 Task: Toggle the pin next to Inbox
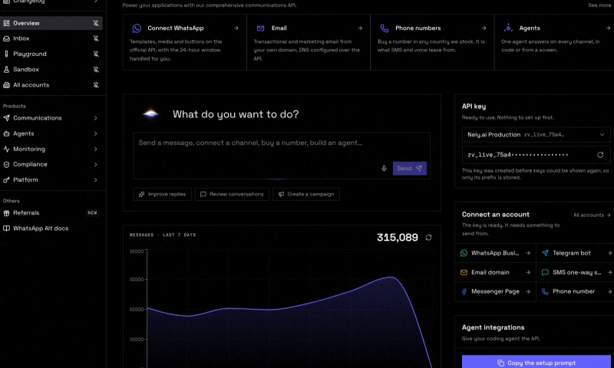[95, 38]
